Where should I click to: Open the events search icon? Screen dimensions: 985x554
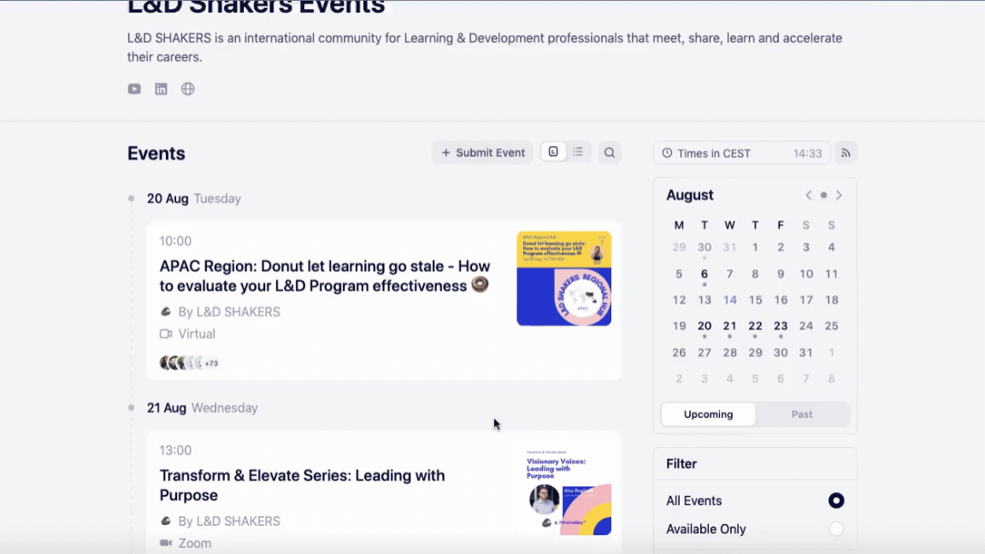coord(610,153)
